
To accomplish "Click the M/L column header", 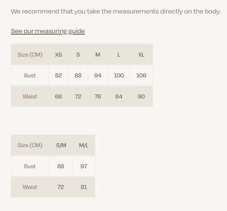I will coord(83,145).
